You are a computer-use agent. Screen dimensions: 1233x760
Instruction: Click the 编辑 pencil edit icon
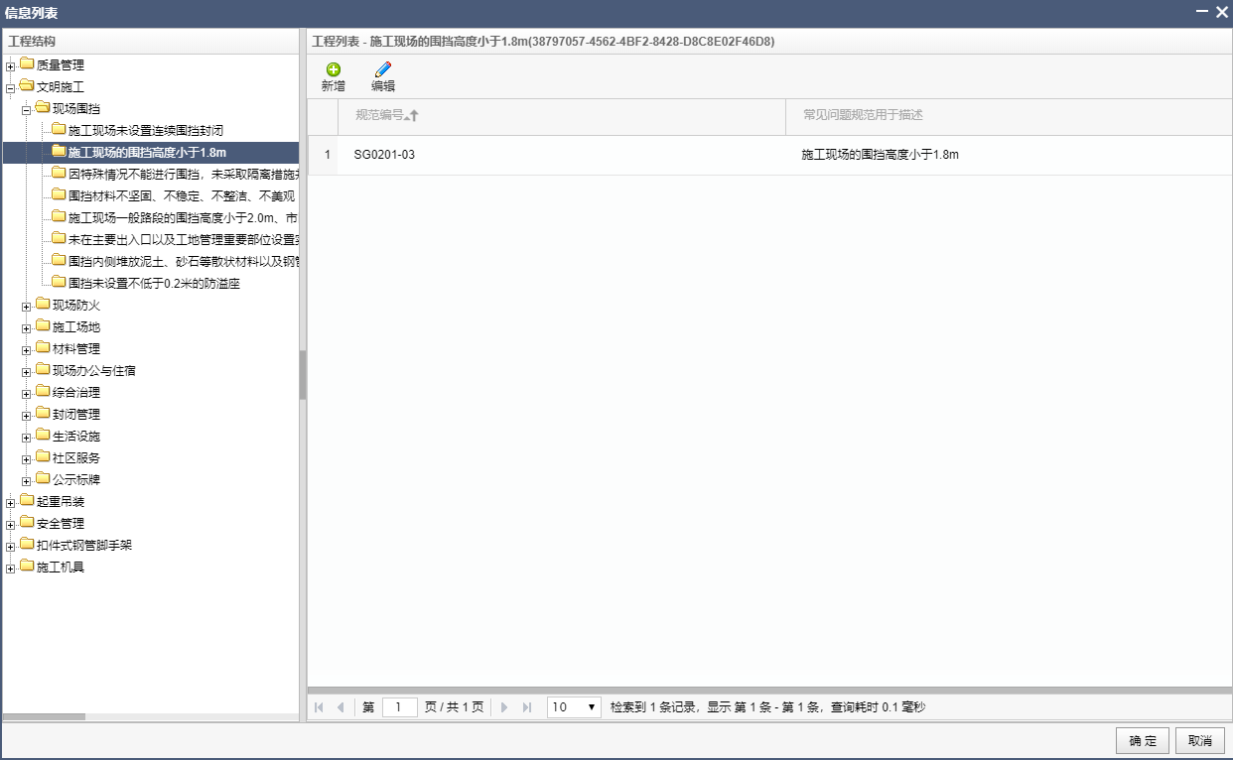[383, 69]
